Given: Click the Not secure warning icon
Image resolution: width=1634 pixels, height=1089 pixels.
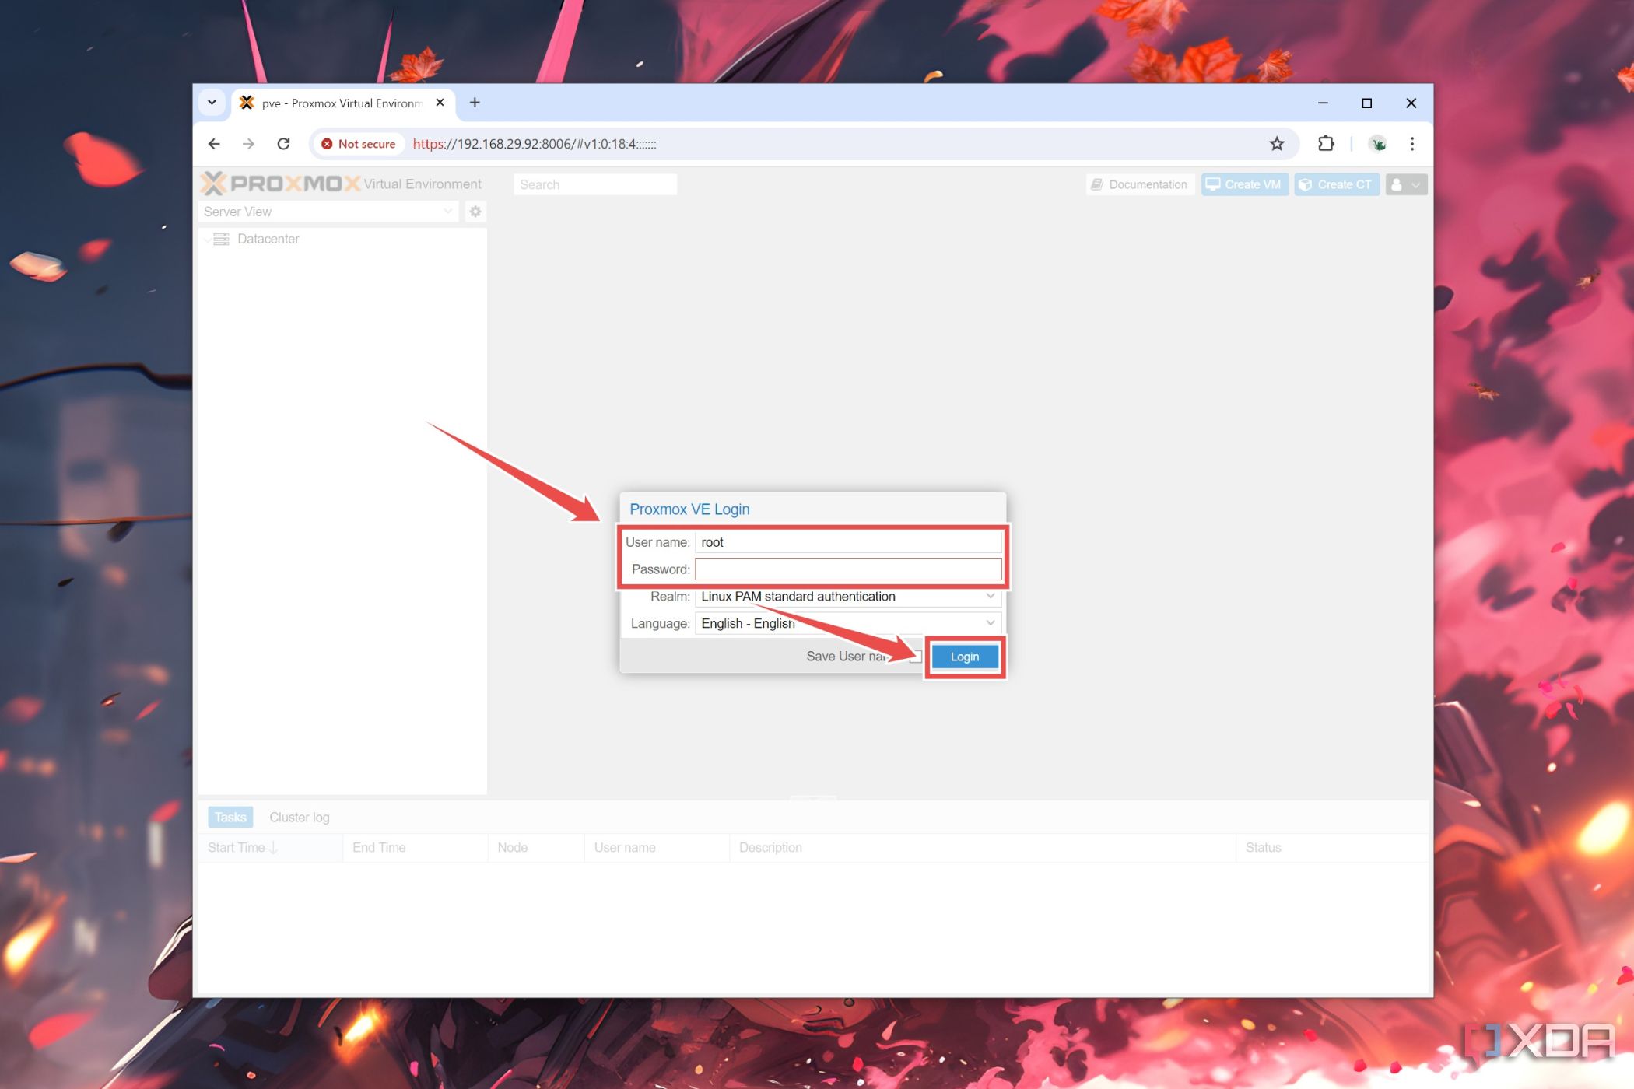Looking at the screenshot, I should click(327, 143).
